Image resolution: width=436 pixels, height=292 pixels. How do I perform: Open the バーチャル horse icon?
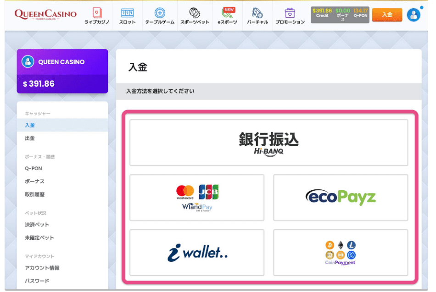tap(257, 13)
